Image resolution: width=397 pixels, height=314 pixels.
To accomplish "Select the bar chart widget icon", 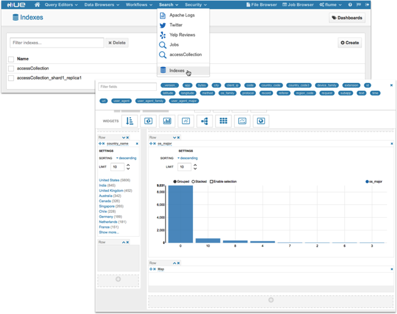I will [167, 121].
